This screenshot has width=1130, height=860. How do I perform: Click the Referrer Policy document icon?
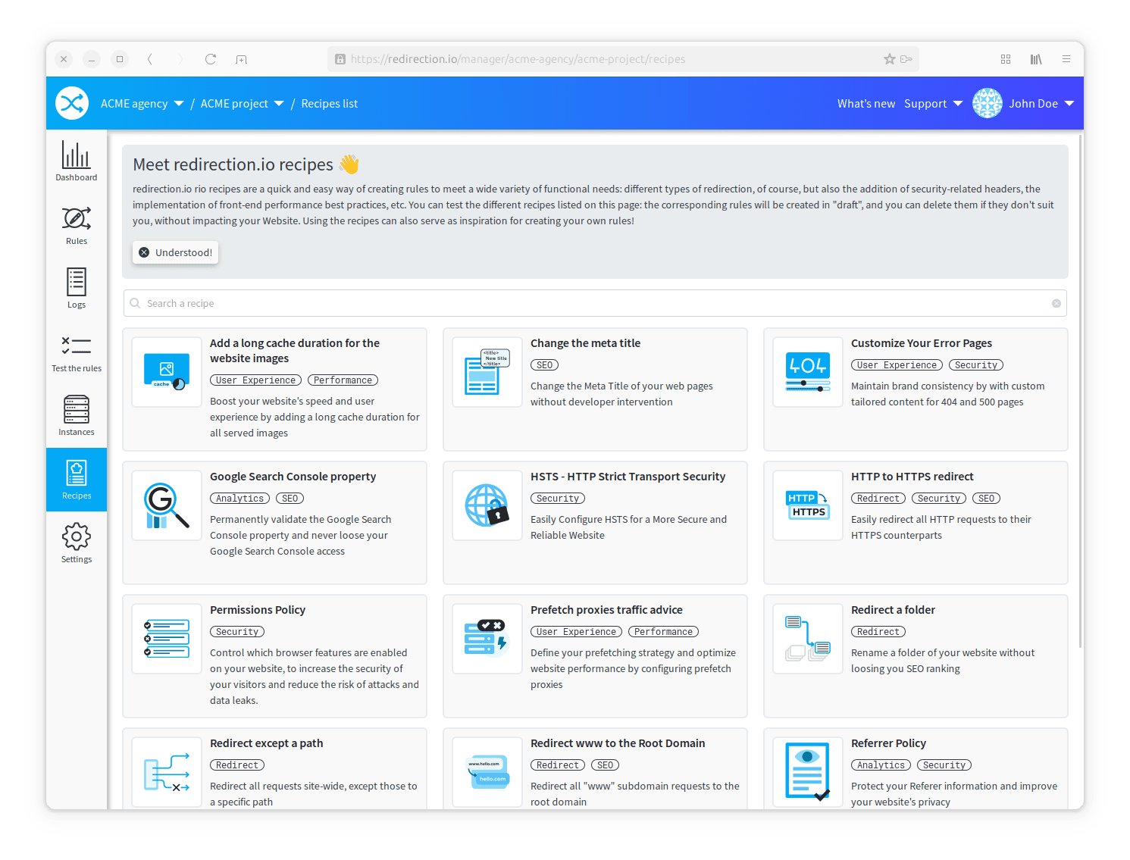click(x=808, y=772)
